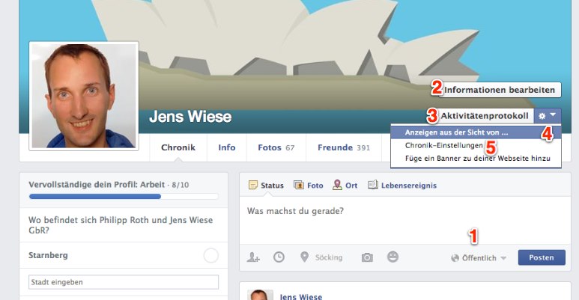
Task: Click 'Wo befindet sich Philipp Roth' question text
Action: tap(121, 225)
